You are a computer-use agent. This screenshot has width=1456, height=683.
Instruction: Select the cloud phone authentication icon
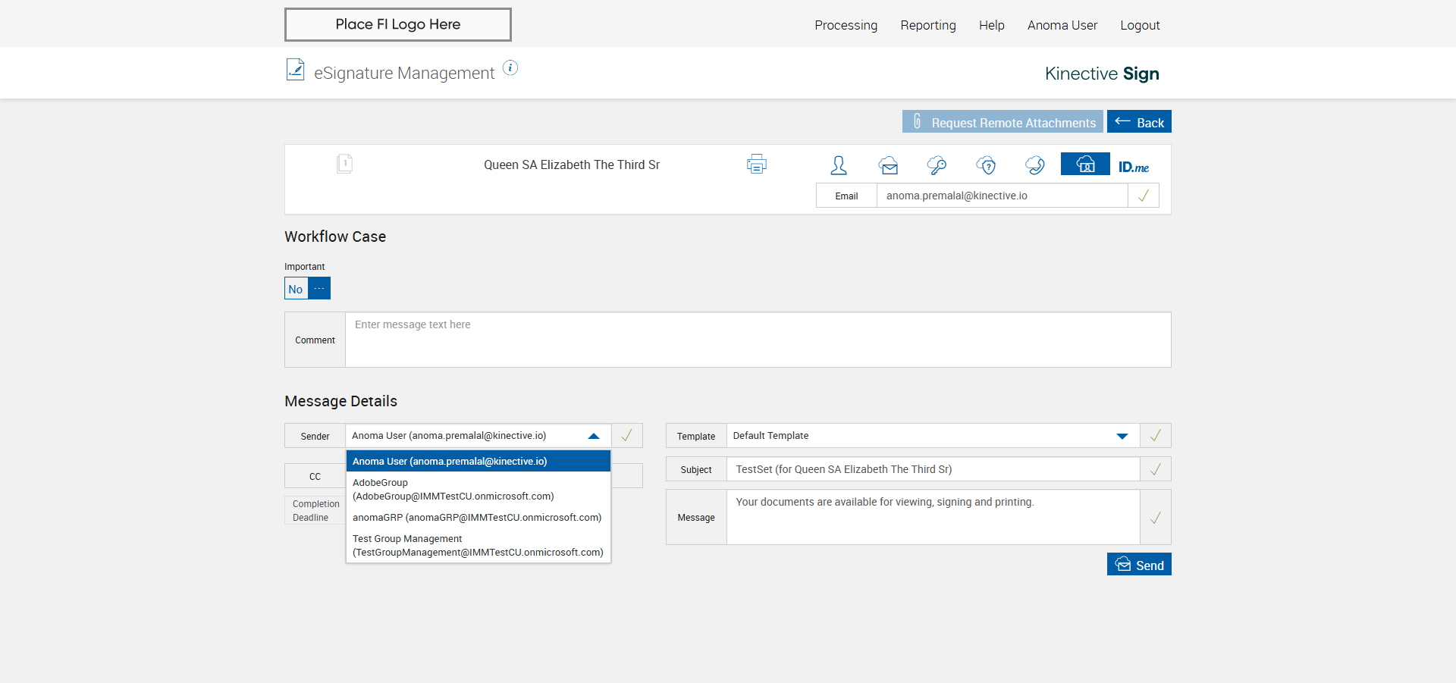tap(1034, 164)
